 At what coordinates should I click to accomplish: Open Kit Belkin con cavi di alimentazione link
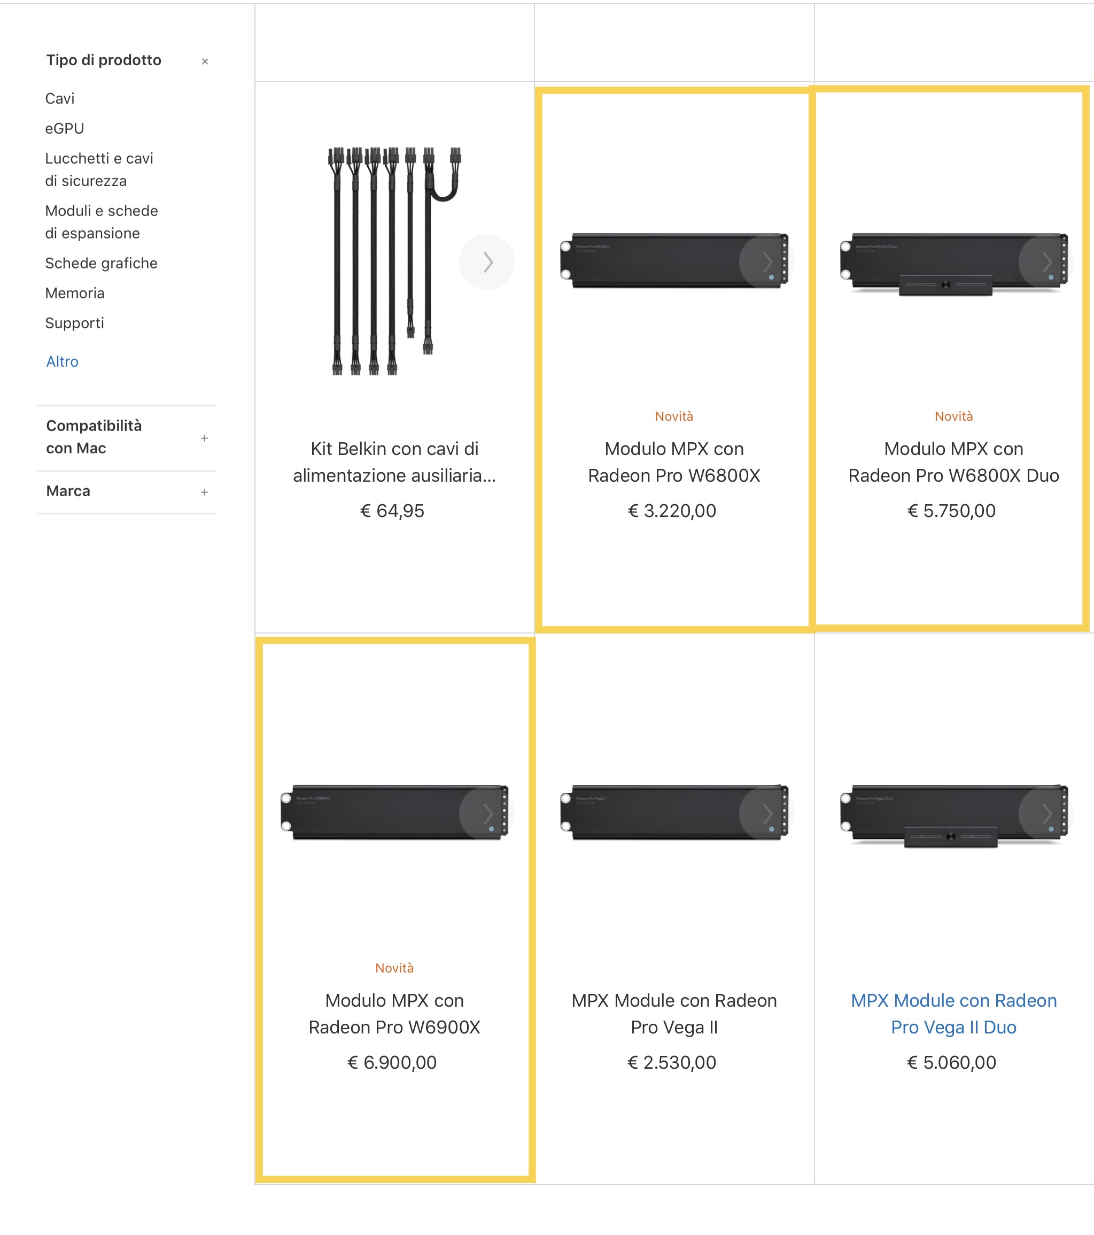coord(394,462)
